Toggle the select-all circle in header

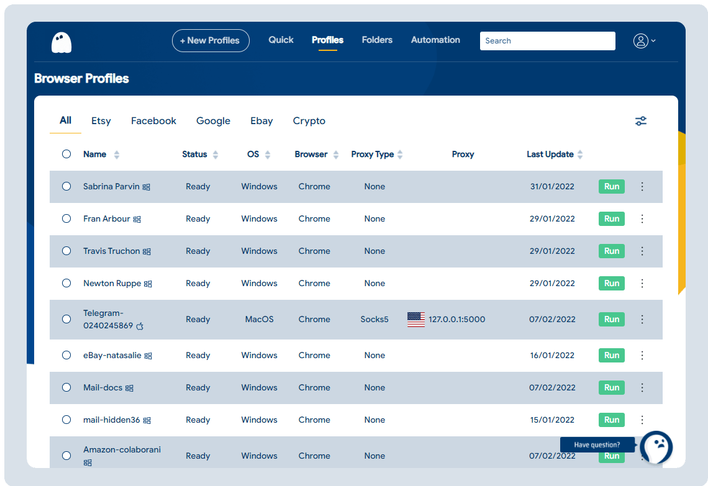66,154
